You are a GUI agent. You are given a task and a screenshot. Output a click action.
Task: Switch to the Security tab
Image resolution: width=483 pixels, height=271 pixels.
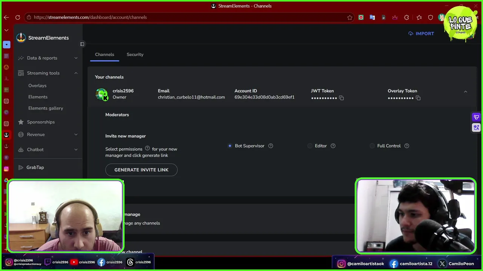pyautogui.click(x=135, y=55)
